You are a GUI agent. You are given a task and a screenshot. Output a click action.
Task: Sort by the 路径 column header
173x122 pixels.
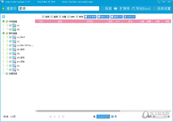pos(60,21)
